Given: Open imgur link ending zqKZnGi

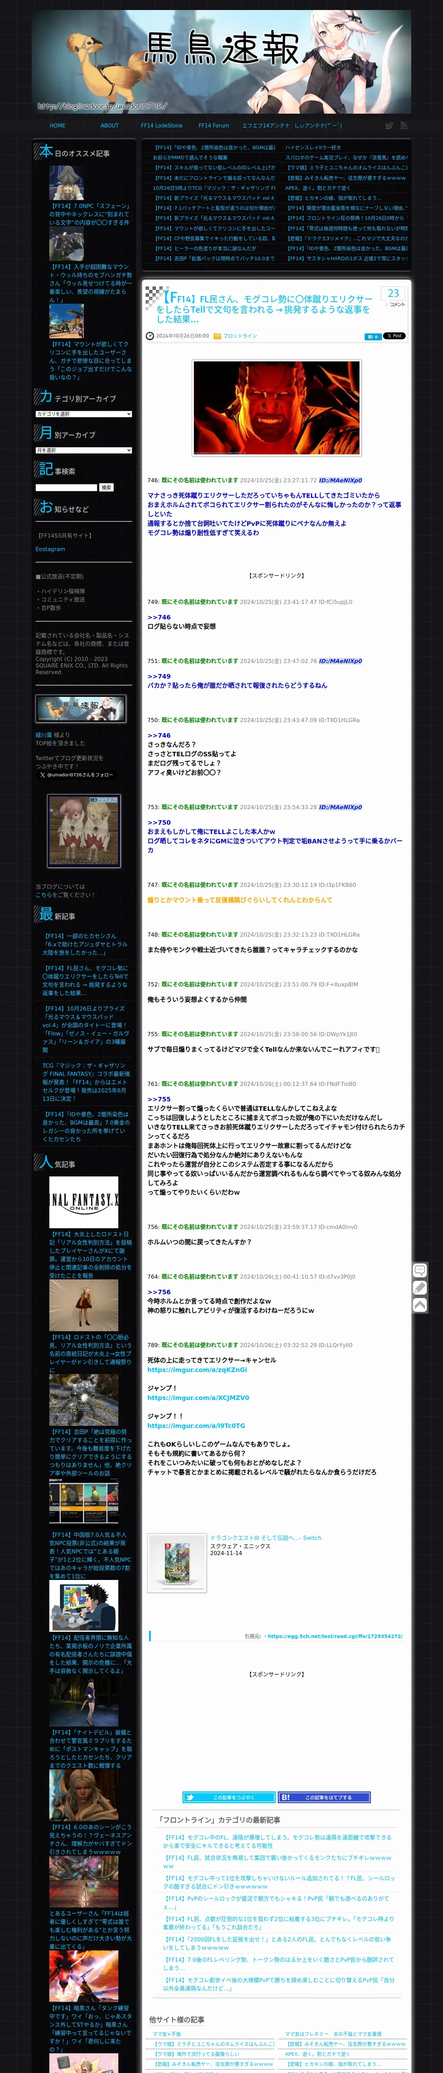Looking at the screenshot, I should 197,1370.
